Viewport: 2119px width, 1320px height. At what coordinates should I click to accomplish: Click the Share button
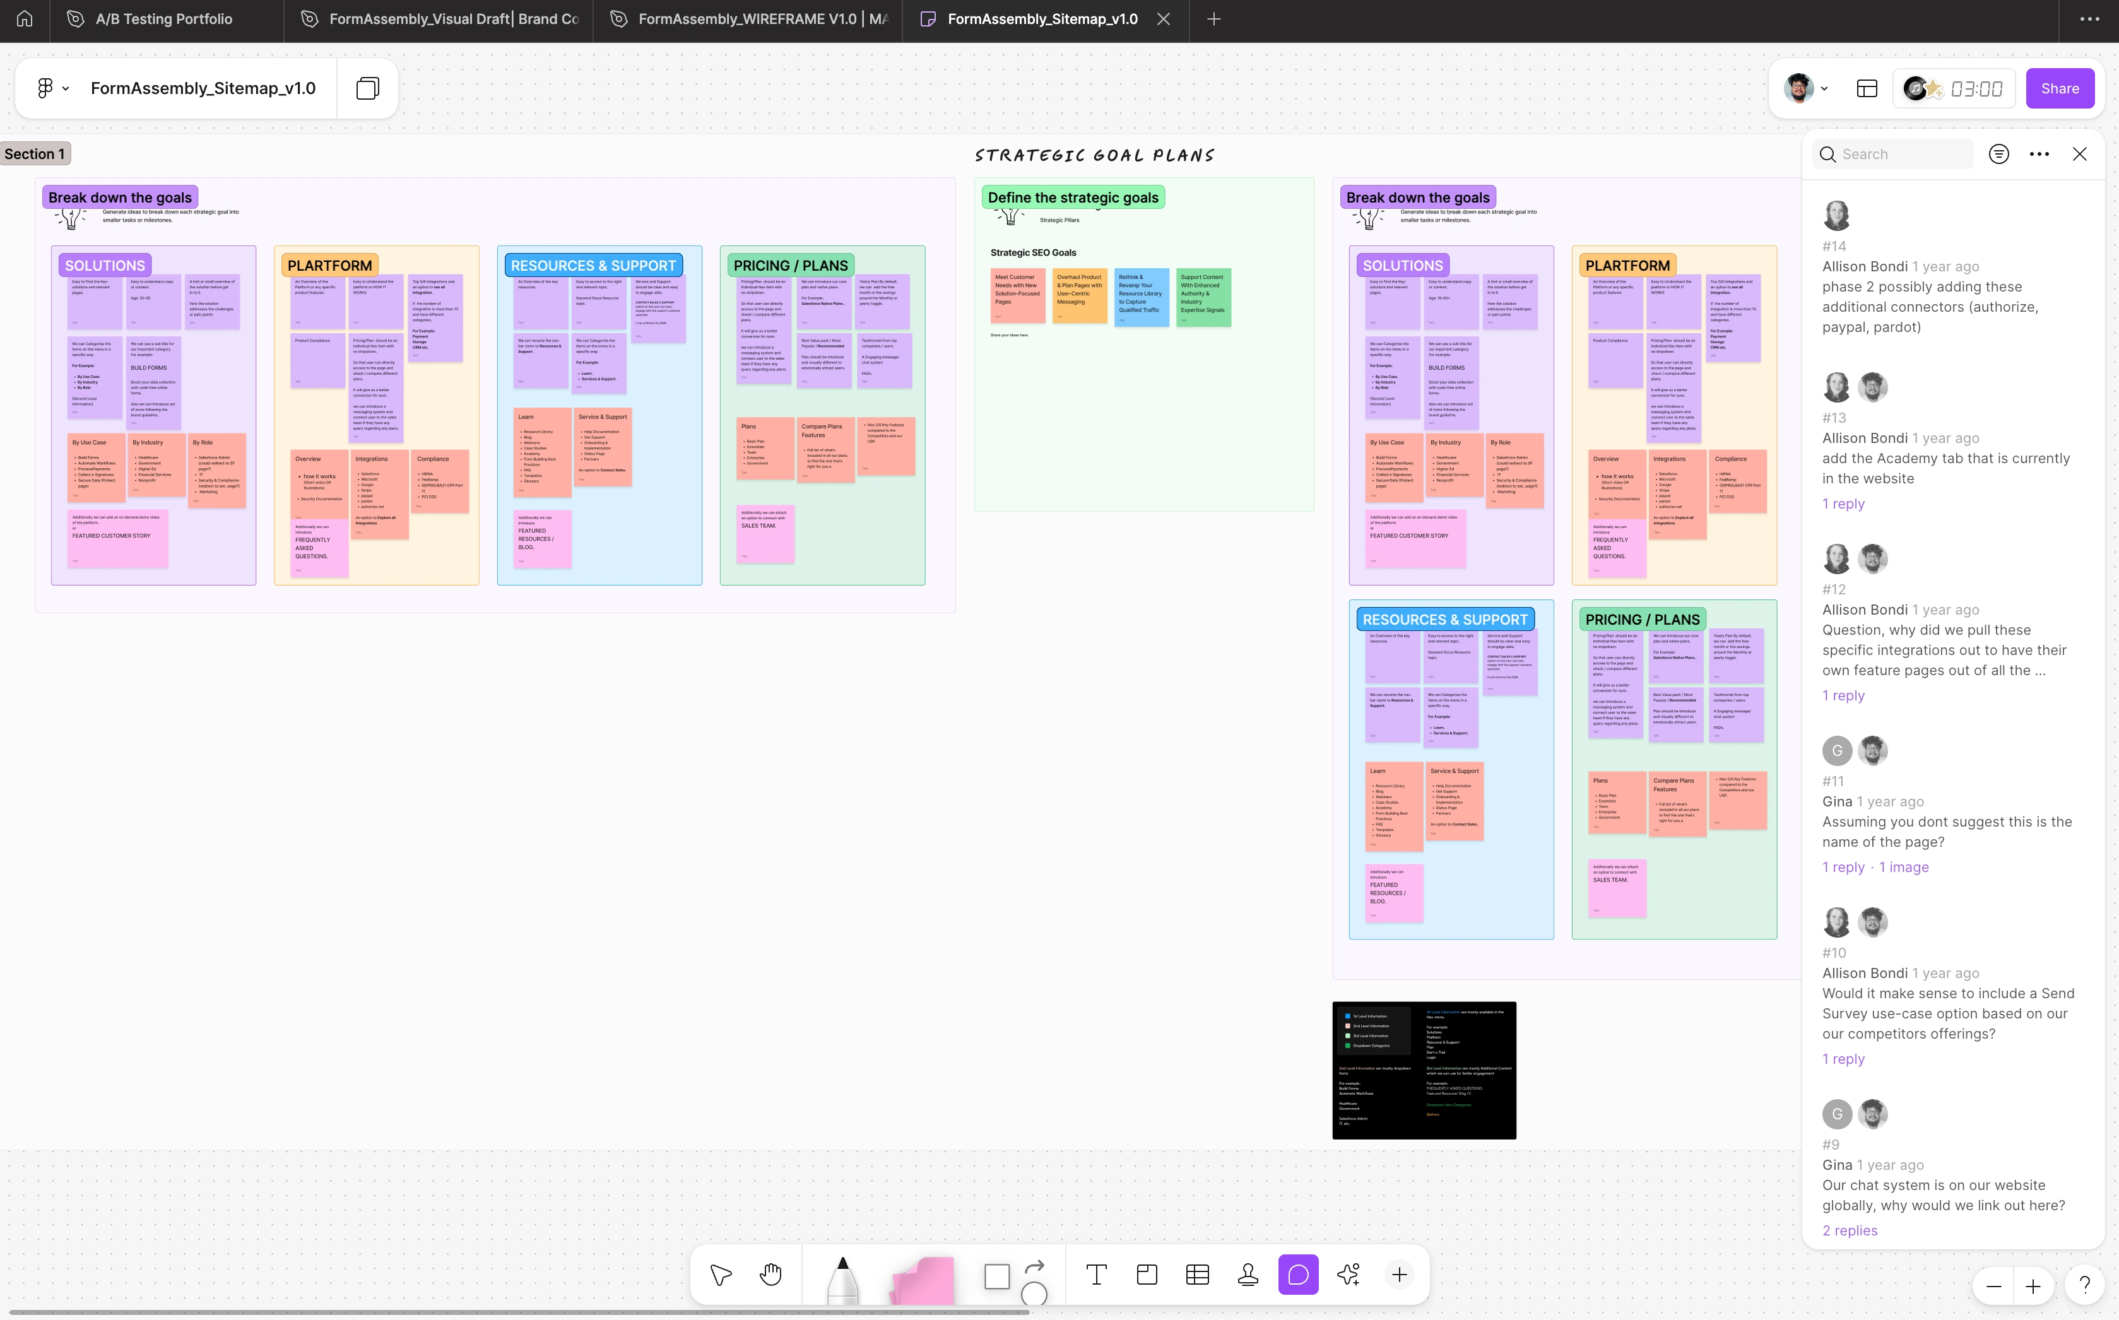pos(2060,88)
